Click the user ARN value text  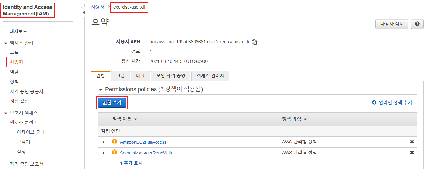(x=199, y=42)
